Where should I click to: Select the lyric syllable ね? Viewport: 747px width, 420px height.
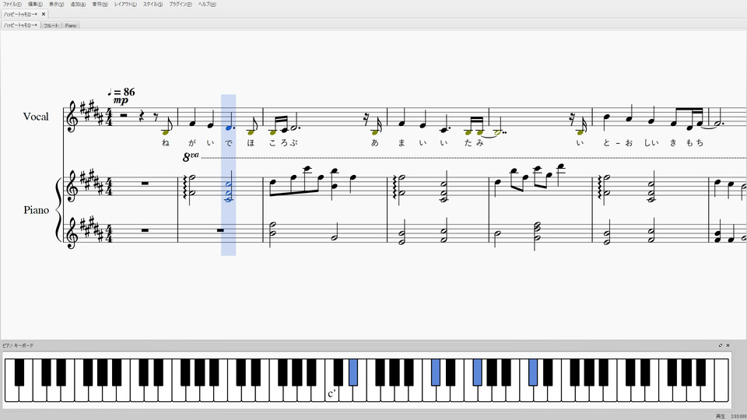(165, 142)
